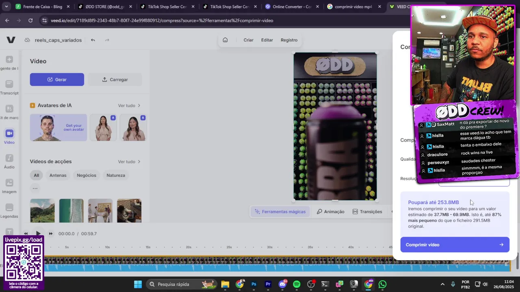Show more stock video categories (…)
This screenshot has width=520, height=292.
(35, 188)
